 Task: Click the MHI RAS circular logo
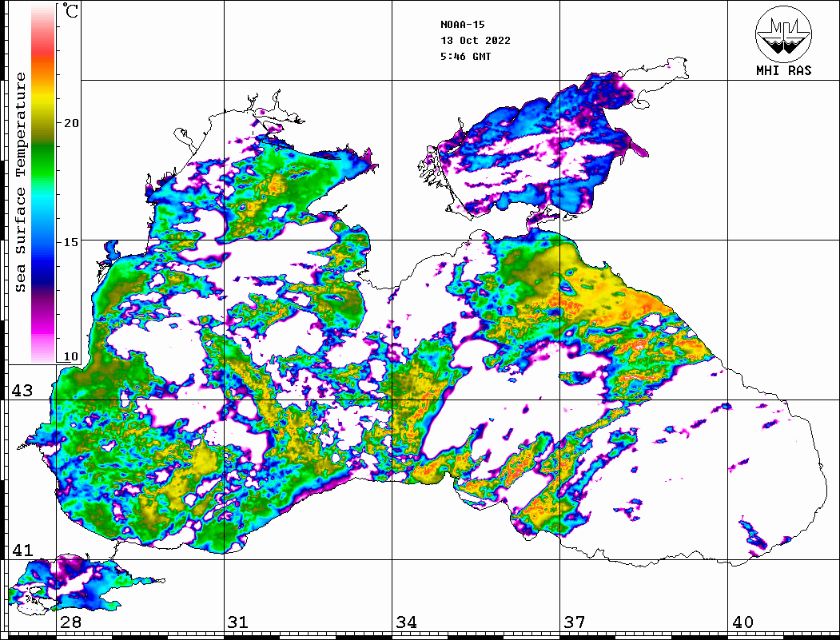783,34
